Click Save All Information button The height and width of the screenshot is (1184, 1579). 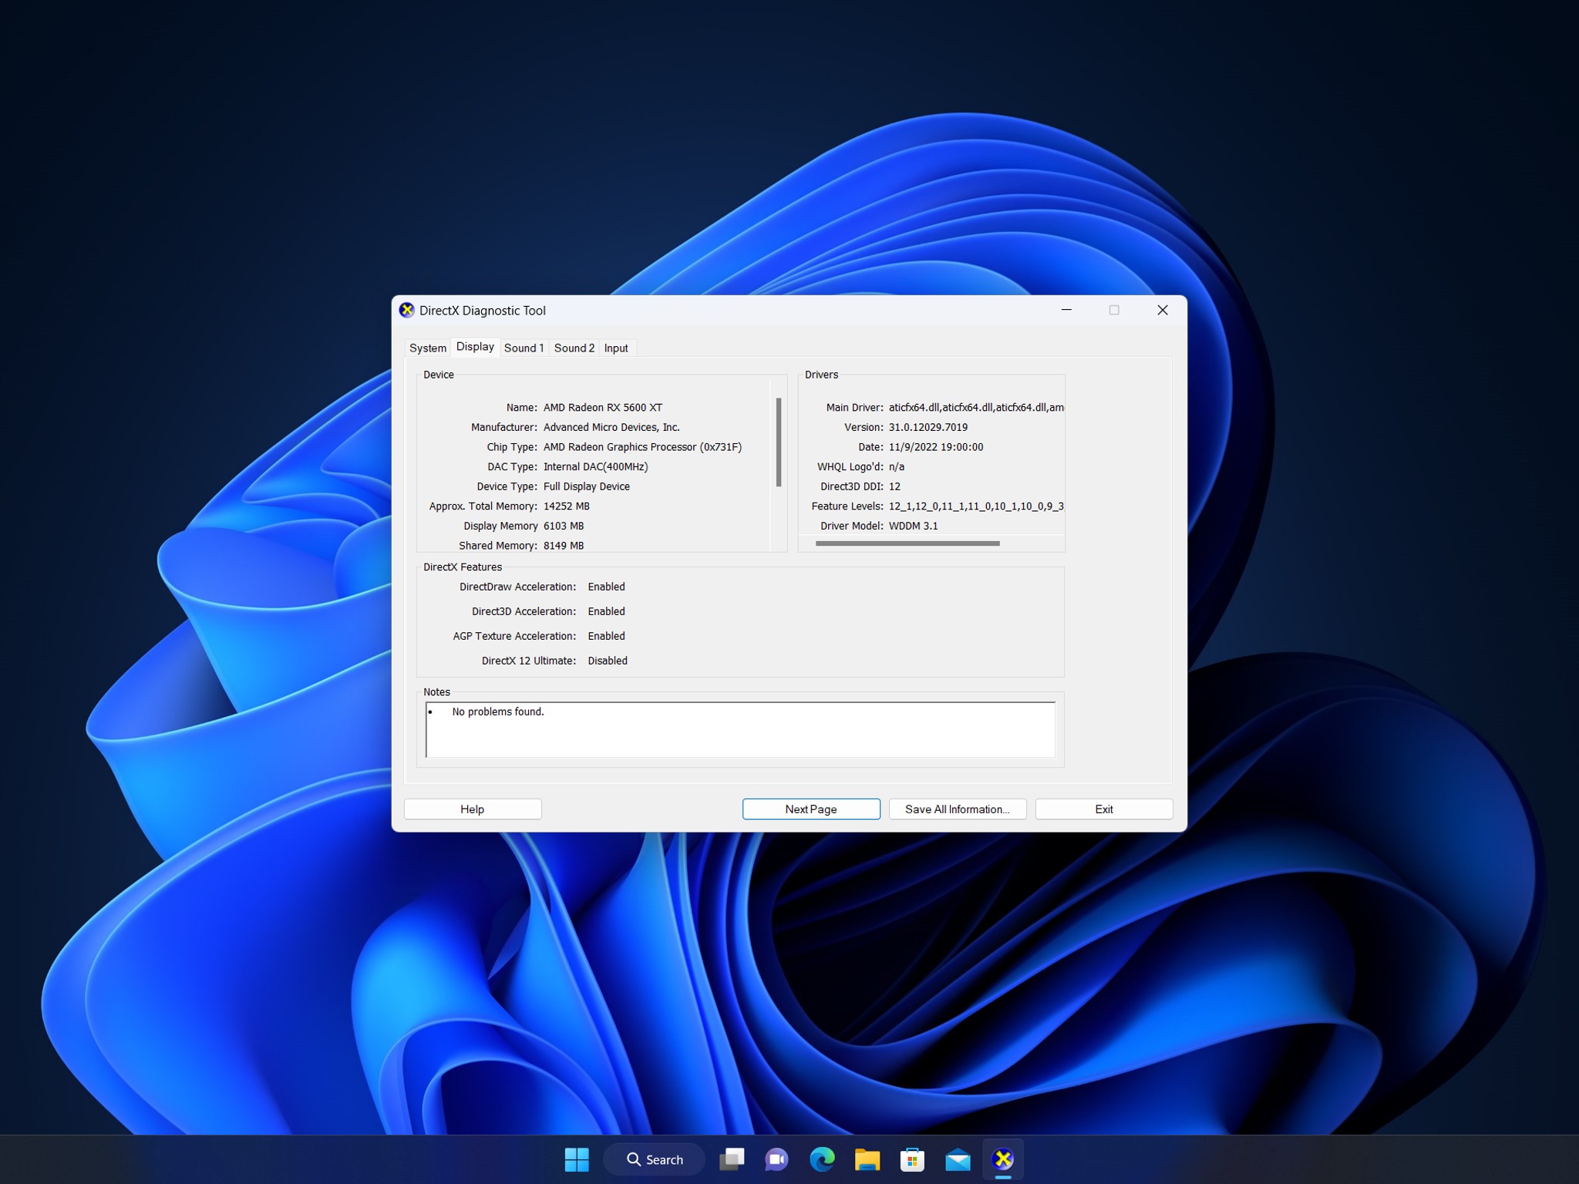click(958, 809)
